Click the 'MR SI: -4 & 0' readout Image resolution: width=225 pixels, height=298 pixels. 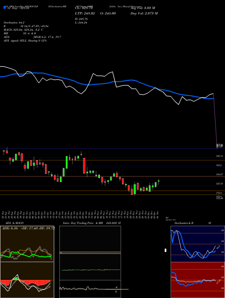click(x=19, y=33)
